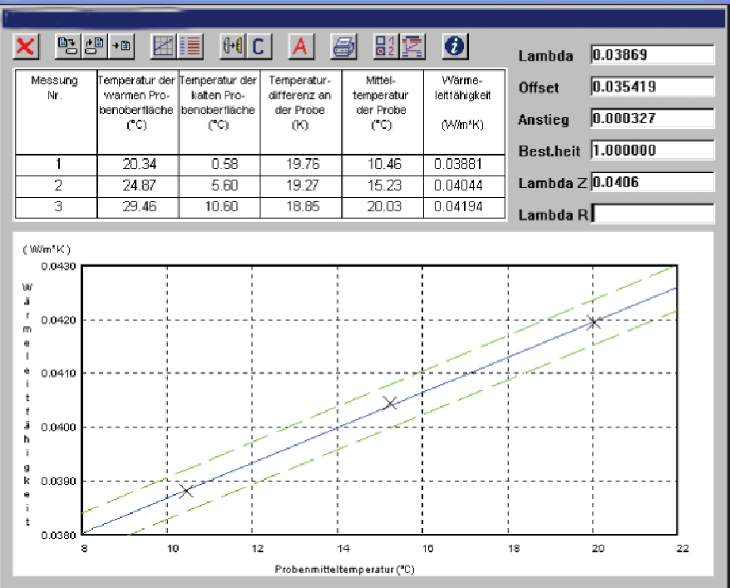Show the red list table view icon
This screenshot has width=730, height=588.
[x=191, y=47]
